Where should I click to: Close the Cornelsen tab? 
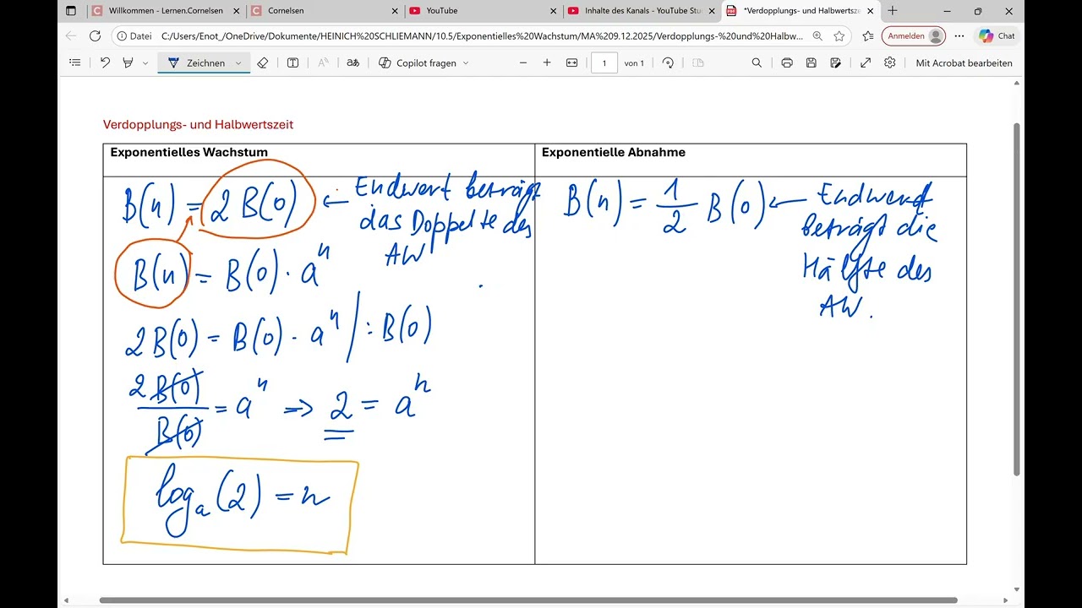[x=395, y=11]
